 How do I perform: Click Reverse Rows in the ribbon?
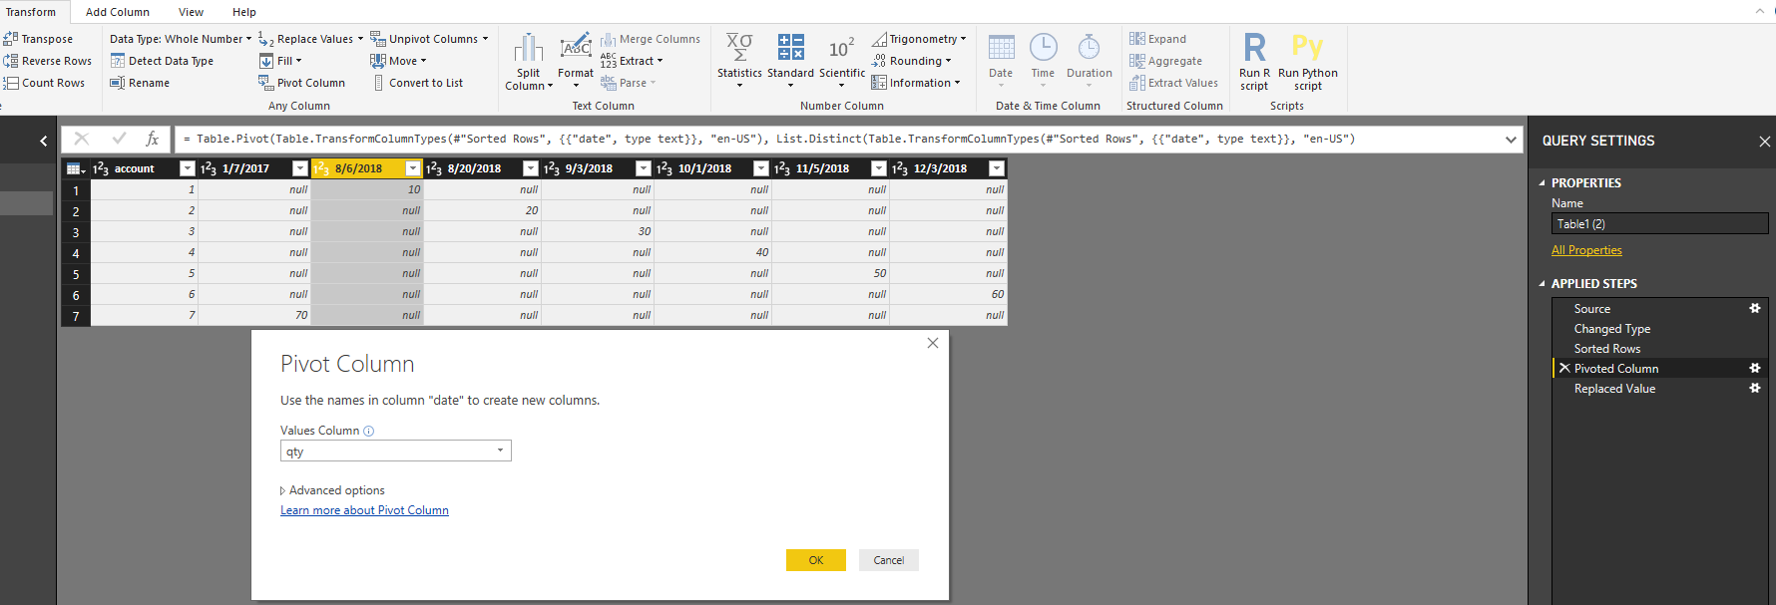pos(48,61)
